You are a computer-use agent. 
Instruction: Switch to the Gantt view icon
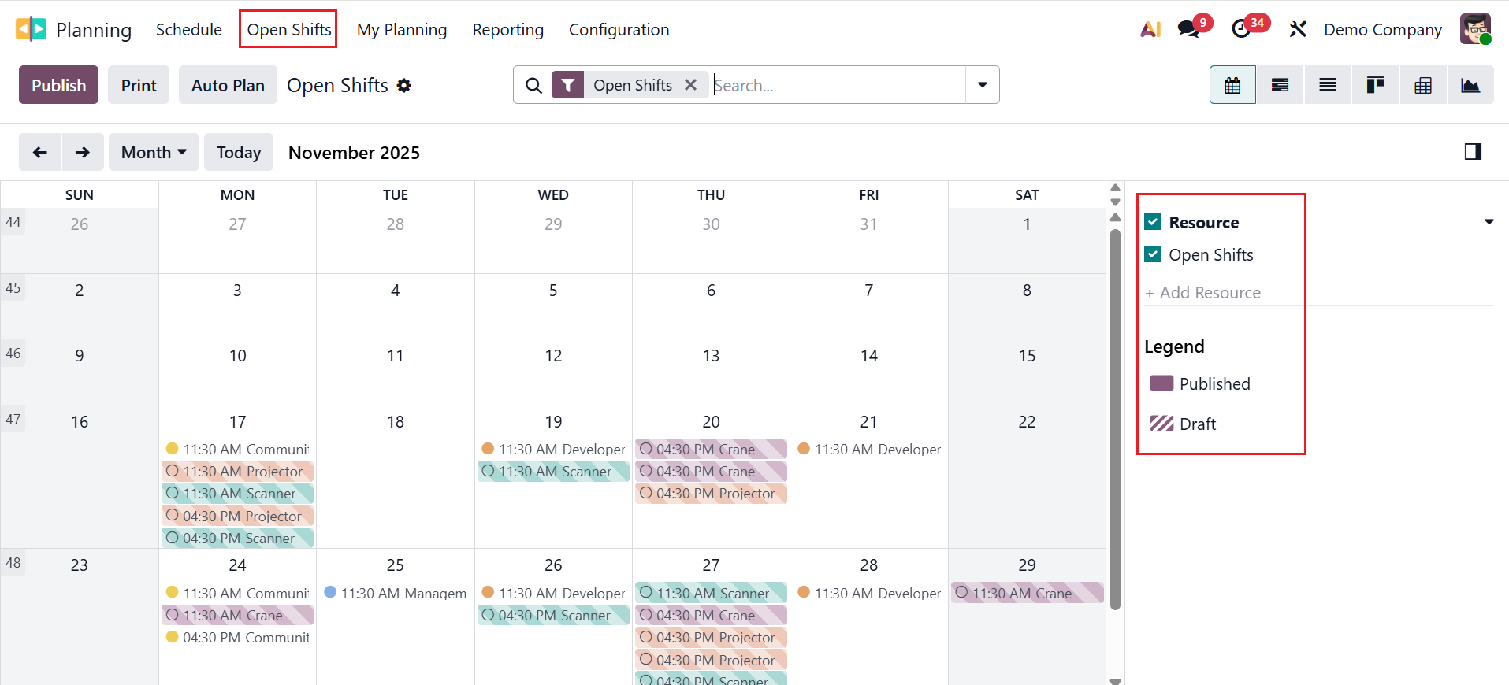[1280, 84]
